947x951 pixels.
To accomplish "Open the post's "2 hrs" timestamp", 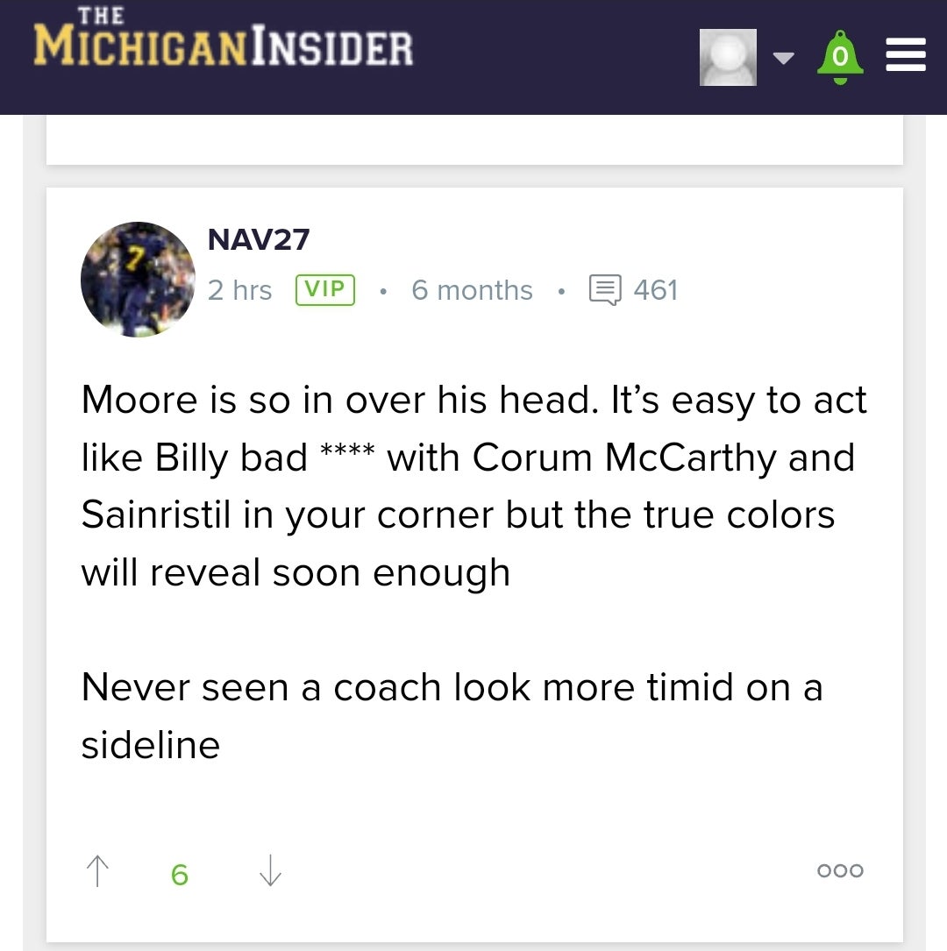I will 239,290.
